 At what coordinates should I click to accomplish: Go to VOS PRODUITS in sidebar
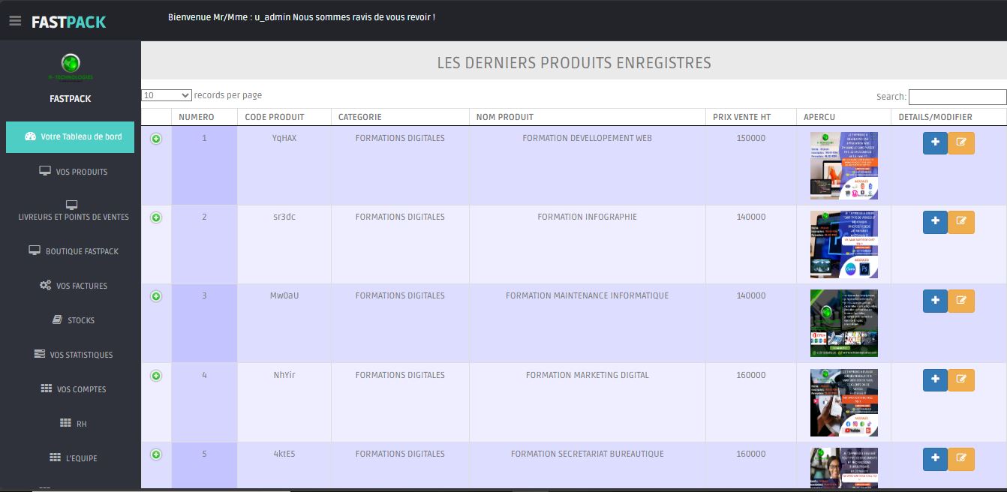(74, 172)
